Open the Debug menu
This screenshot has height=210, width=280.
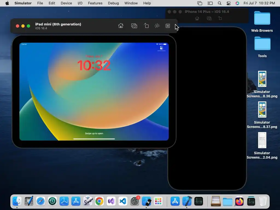click(x=113, y=3)
